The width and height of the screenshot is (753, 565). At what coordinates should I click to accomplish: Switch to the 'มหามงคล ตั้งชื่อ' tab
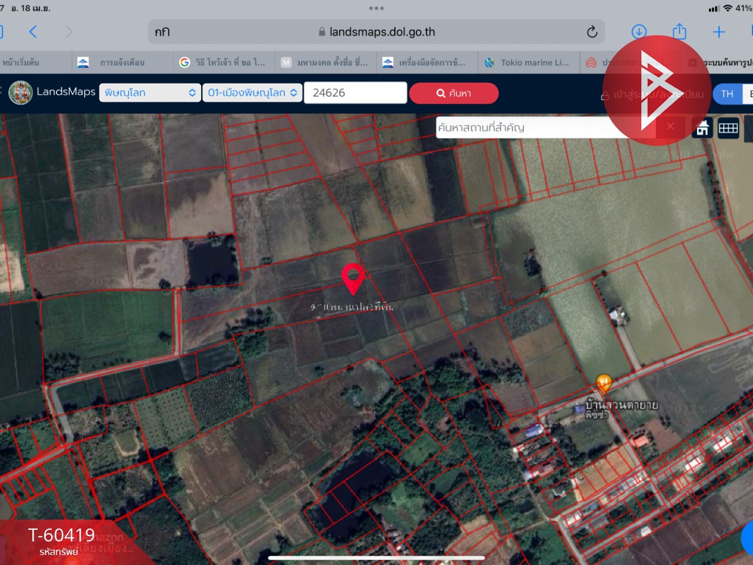326,62
